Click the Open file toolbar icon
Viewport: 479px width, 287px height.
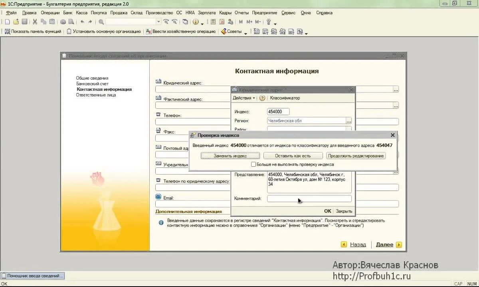coord(16,22)
